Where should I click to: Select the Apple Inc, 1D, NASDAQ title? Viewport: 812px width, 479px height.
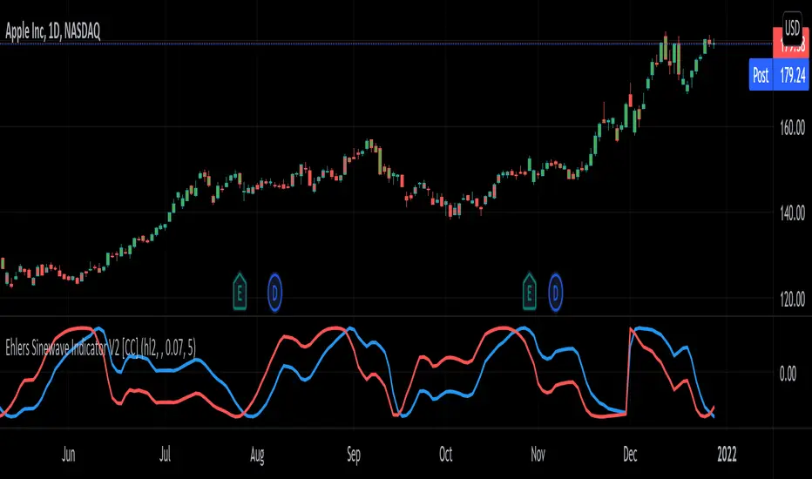52,31
